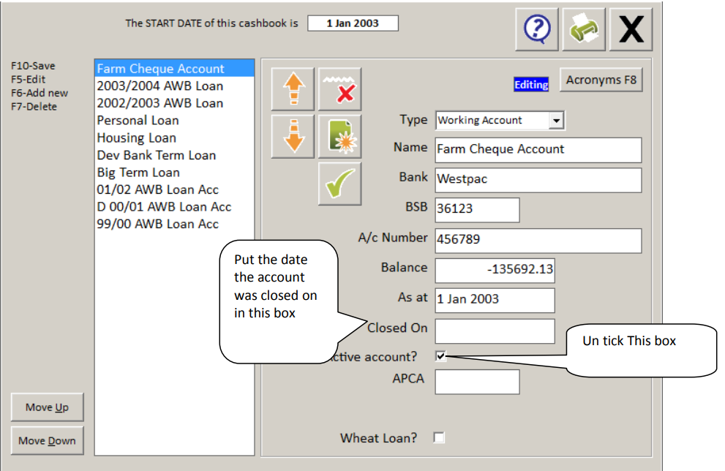The width and height of the screenshot is (725, 471).
Task: Click the red X delete account icon
Action: pos(340,88)
